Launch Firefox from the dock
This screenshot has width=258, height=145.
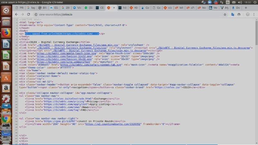(x=6, y=33)
